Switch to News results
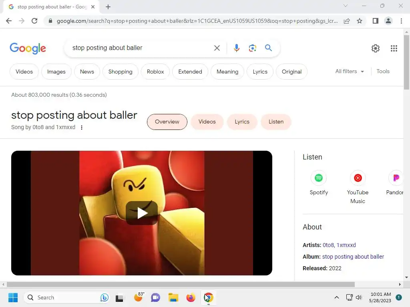 pos(87,72)
